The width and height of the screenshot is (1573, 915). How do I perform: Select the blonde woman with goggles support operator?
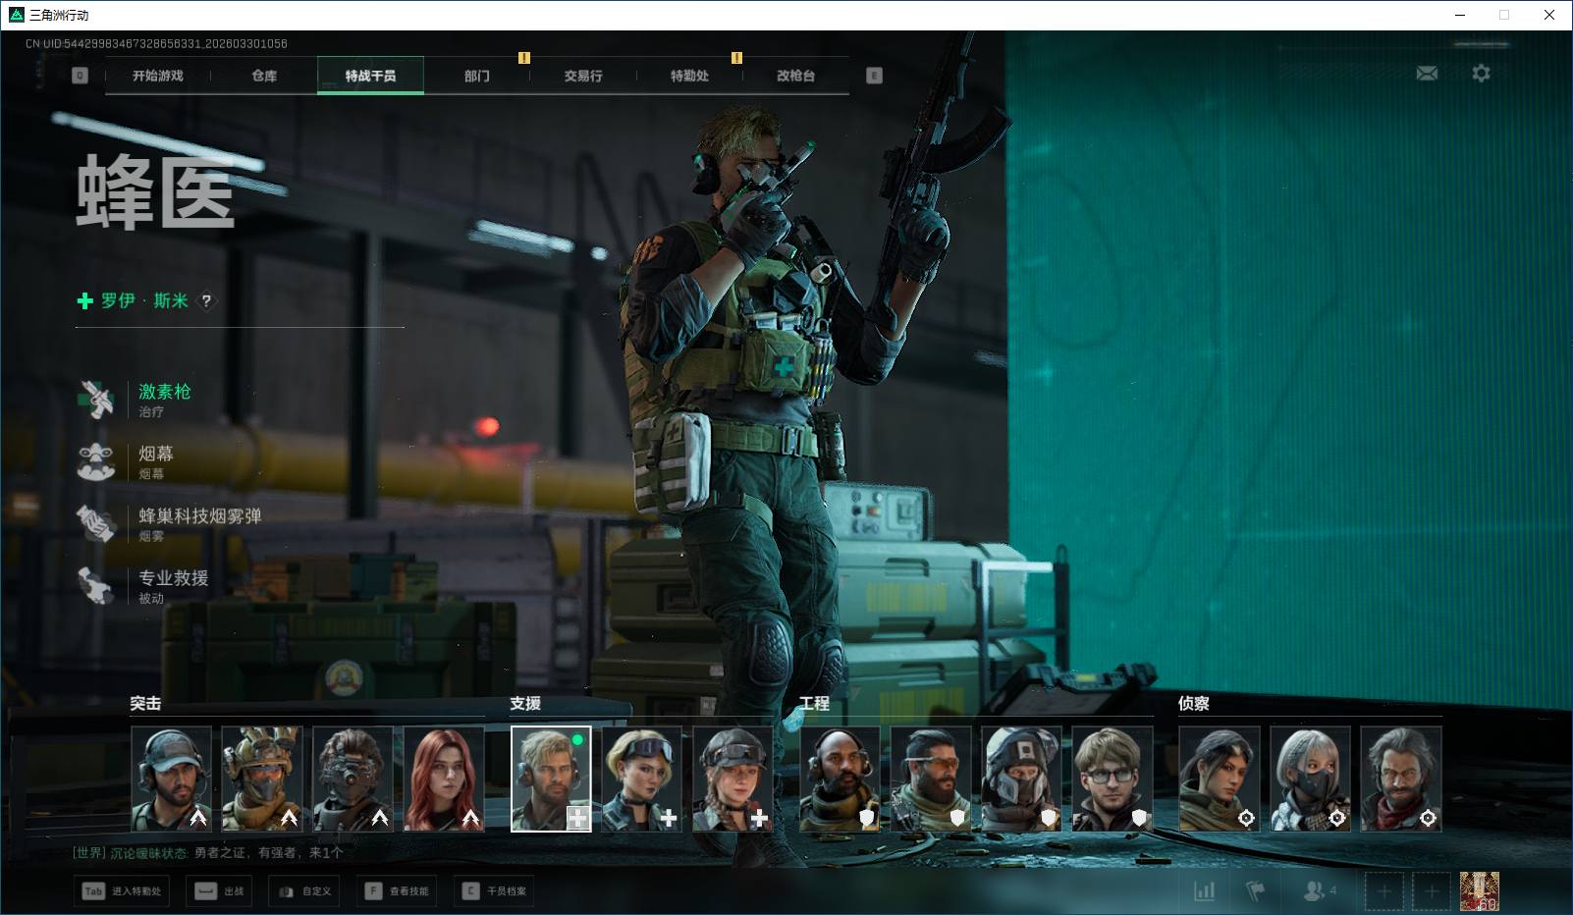(641, 780)
